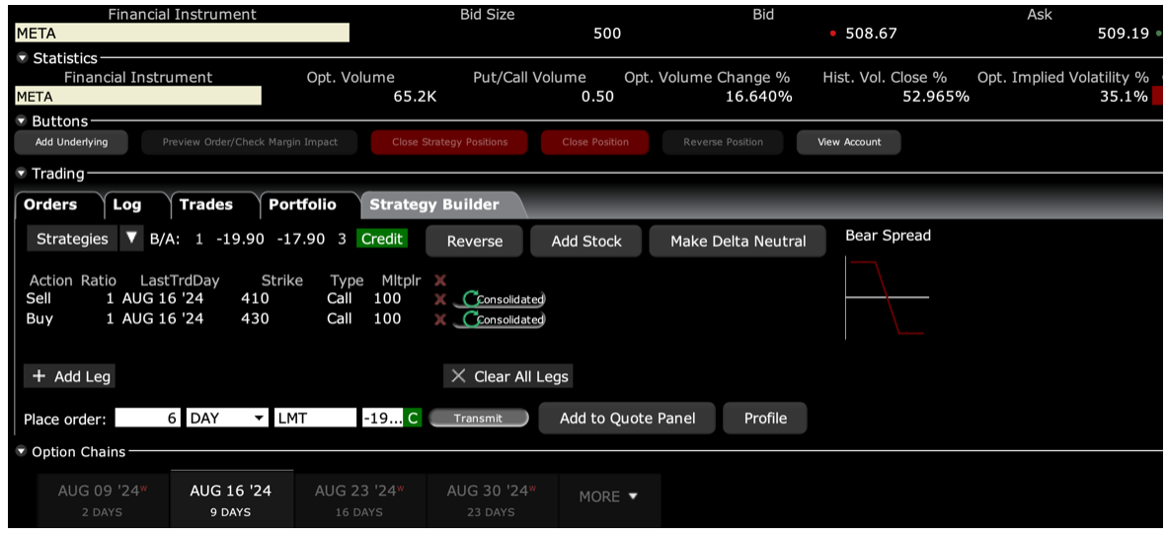The image size is (1167, 537).
Task: Click Put/Call Volume value 0.50
Action: [x=598, y=97]
